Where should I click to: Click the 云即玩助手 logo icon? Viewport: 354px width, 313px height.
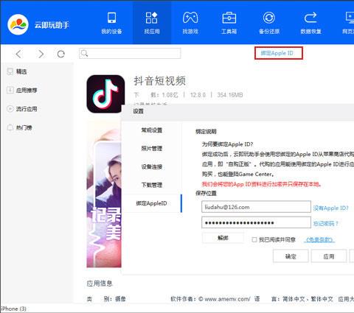point(18,24)
